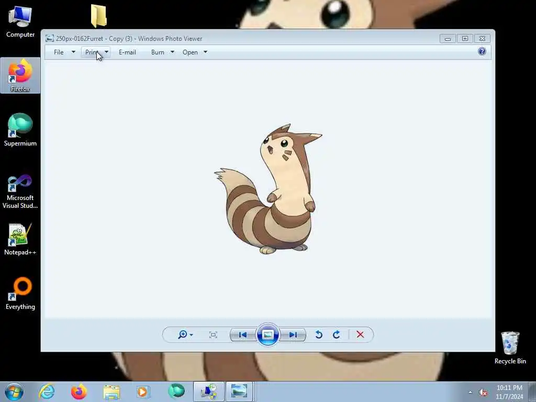
Task: Play the slide show
Action: [267, 334]
